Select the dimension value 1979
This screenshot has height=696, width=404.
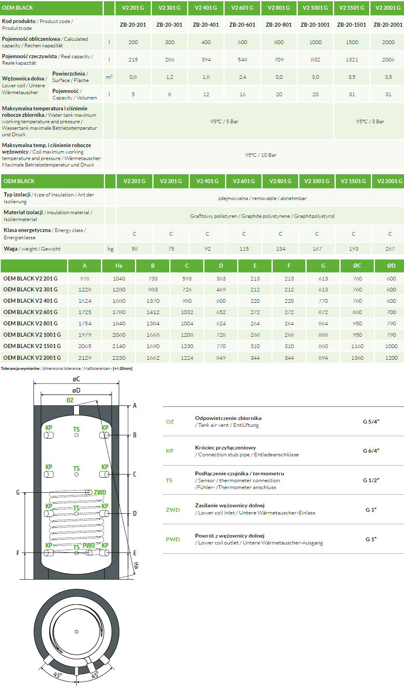(x=85, y=335)
